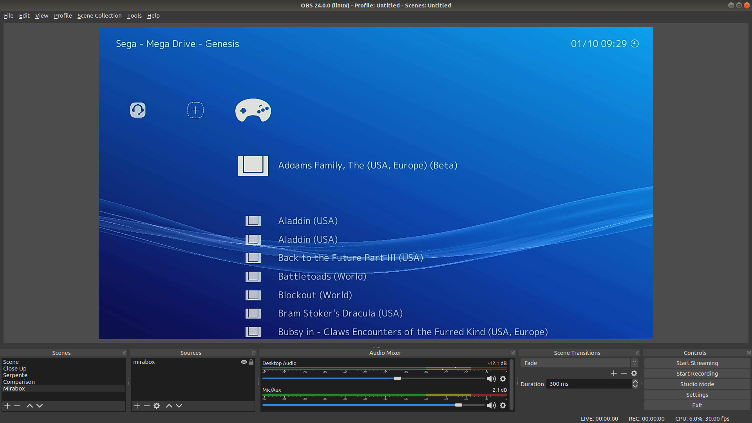Viewport: 752px width, 423px height.
Task: Adjust Mic/Aux volume slider handle
Action: tap(459, 405)
